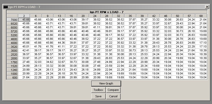Select the load column header 57
The image size is (212, 104).
189,16
